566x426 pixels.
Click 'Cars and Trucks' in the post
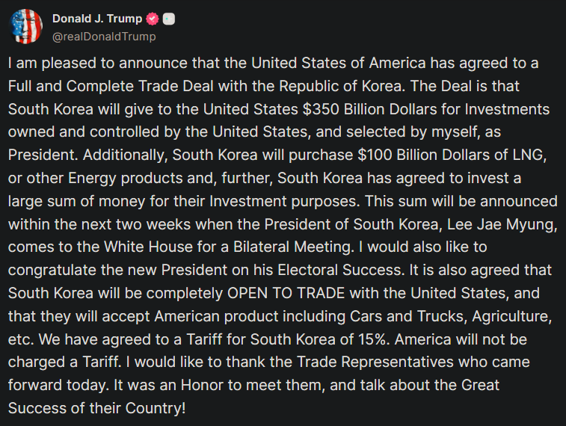[x=406, y=316]
